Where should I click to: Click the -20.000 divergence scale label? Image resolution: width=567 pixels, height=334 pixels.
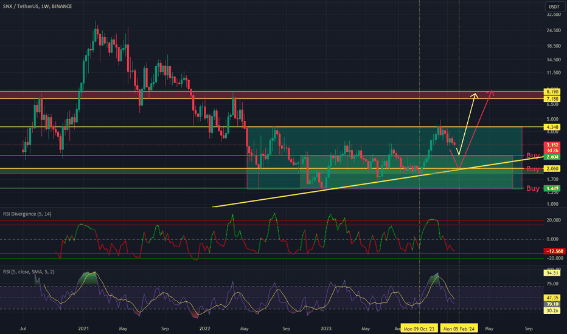554,258
